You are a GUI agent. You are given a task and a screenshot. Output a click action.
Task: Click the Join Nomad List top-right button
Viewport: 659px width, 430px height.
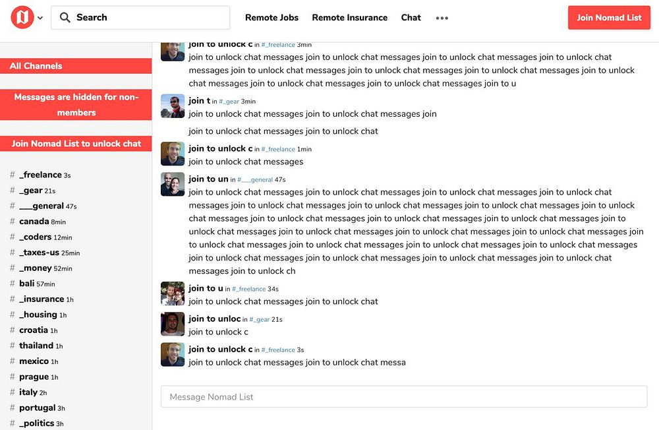click(609, 17)
